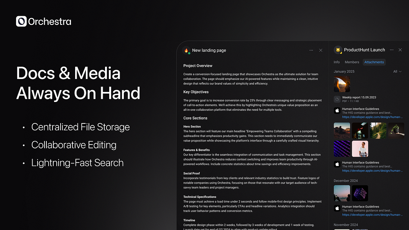Play the 01:34 video thumbnail
Viewport: 409px width, 230px height.
(360, 149)
